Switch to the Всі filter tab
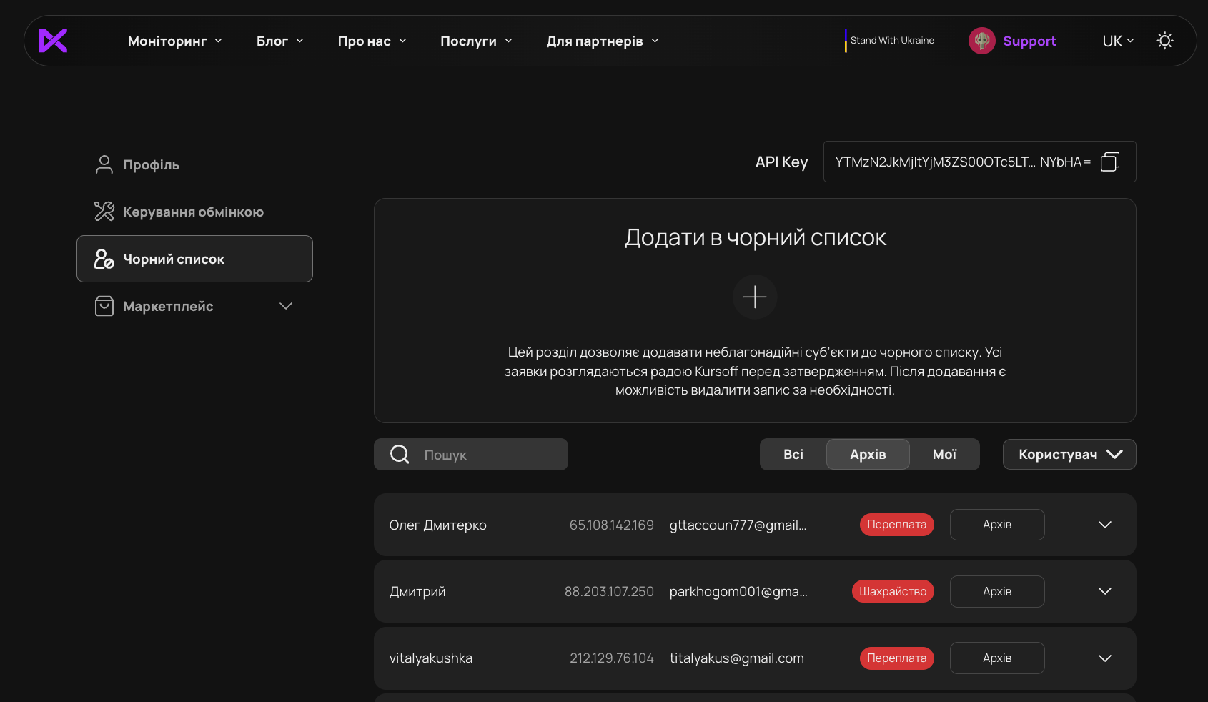Screen dimensions: 1208x702 click(793, 455)
